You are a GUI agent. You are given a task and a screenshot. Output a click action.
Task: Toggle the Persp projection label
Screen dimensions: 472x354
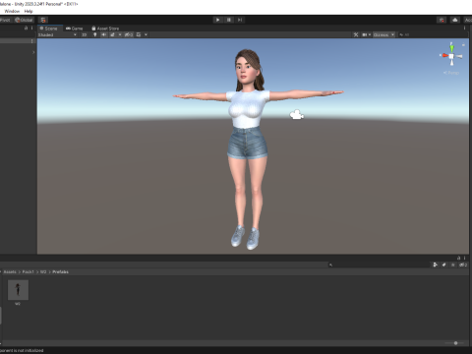point(451,73)
